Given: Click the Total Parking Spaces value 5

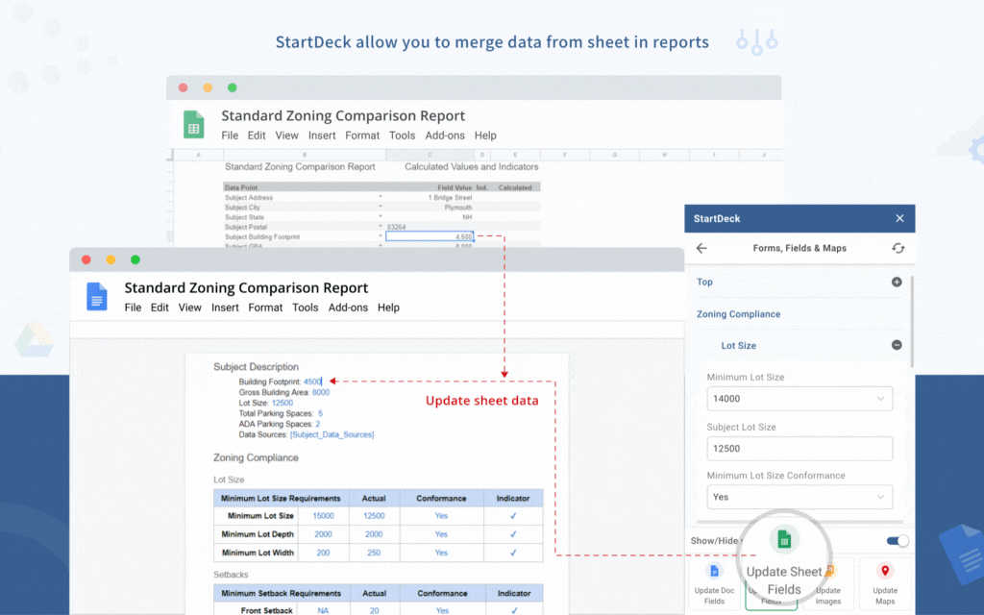Looking at the screenshot, I should pos(320,413).
